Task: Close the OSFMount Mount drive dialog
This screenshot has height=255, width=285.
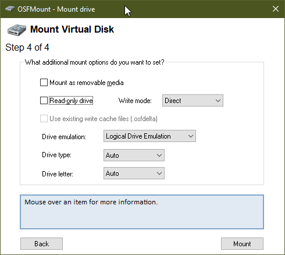Action: click(276, 9)
